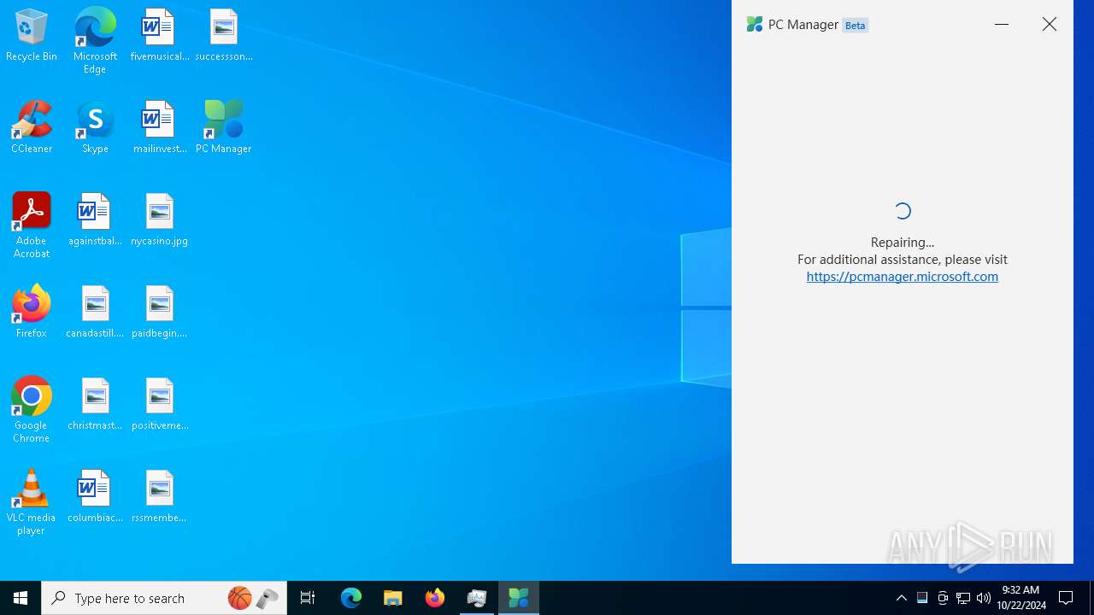Launch the Firefox desktop shortcut
Image resolution: width=1094 pixels, height=615 pixels.
31,312
